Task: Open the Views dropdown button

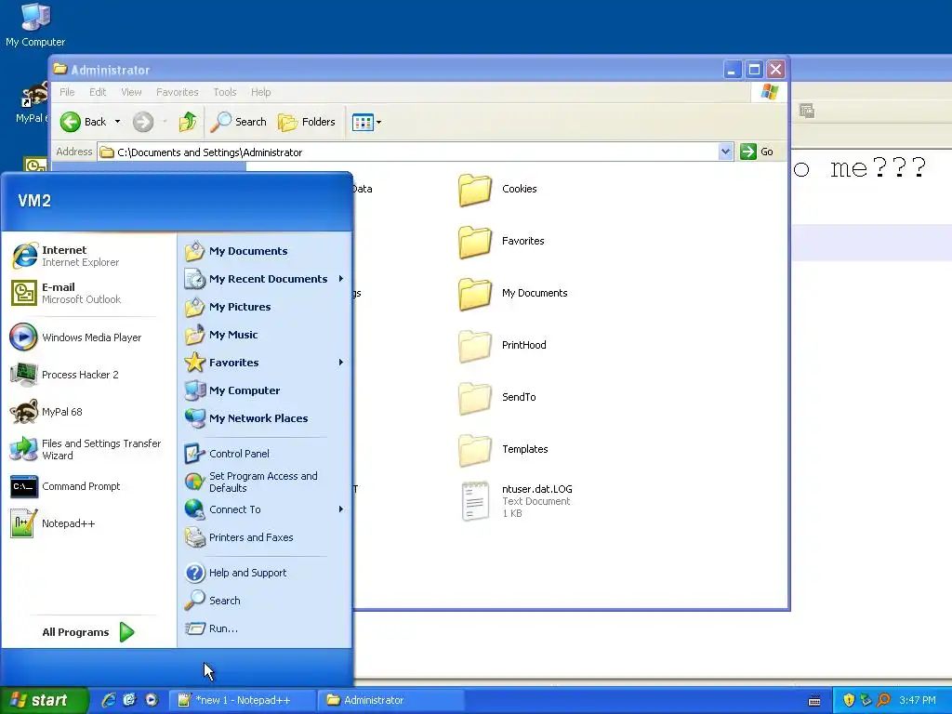Action: point(366,122)
